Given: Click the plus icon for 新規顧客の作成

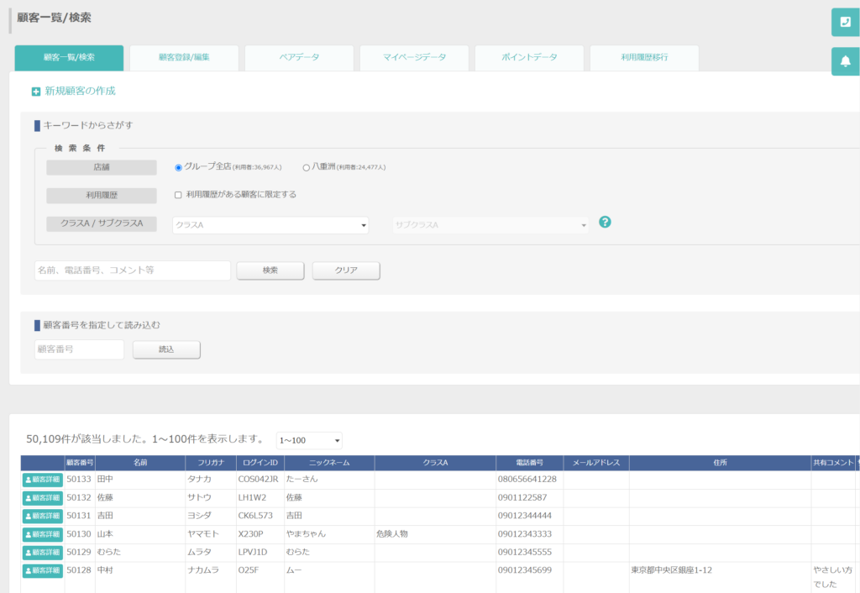Looking at the screenshot, I should coord(35,92).
